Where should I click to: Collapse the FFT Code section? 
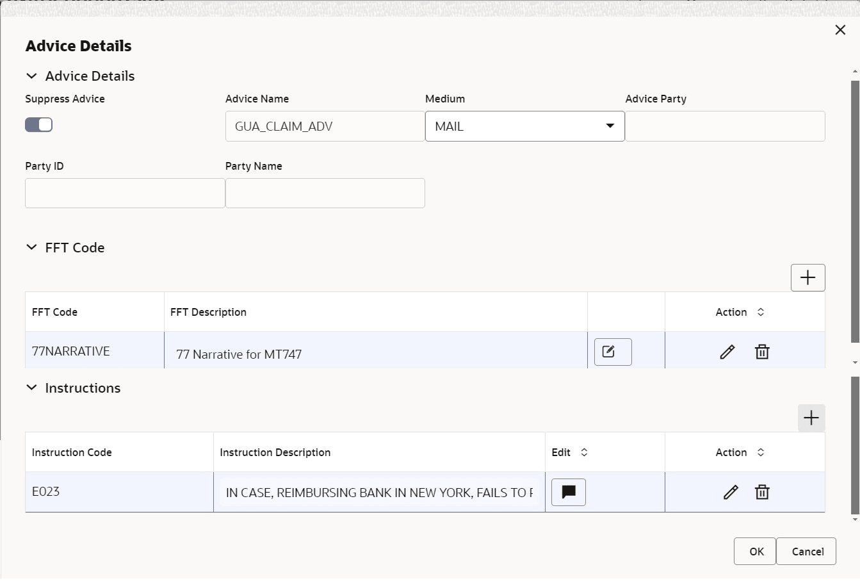(31, 247)
